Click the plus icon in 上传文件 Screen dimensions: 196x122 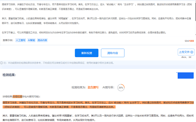192,52
